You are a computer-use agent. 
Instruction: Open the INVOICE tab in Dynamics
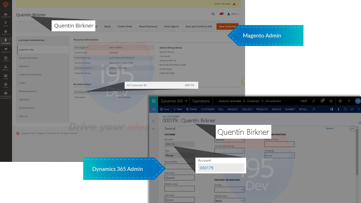pyautogui.click(x=233, y=109)
